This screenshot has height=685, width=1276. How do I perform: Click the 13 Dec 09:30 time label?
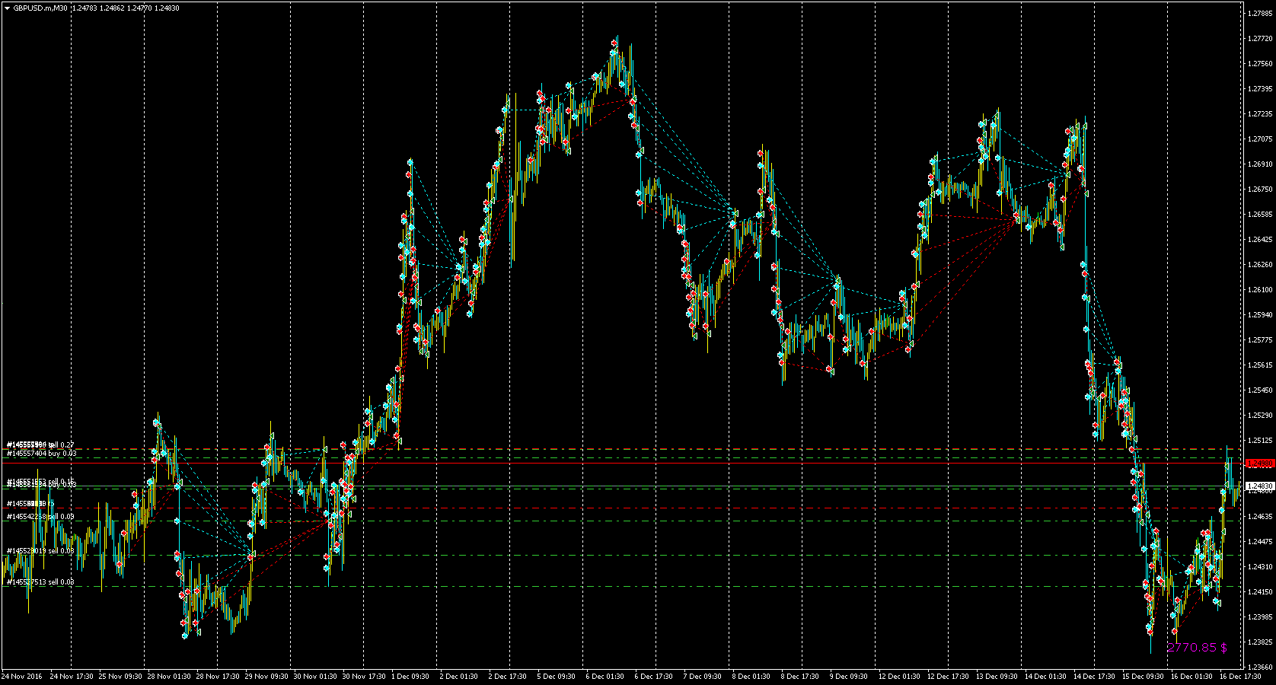pos(997,677)
